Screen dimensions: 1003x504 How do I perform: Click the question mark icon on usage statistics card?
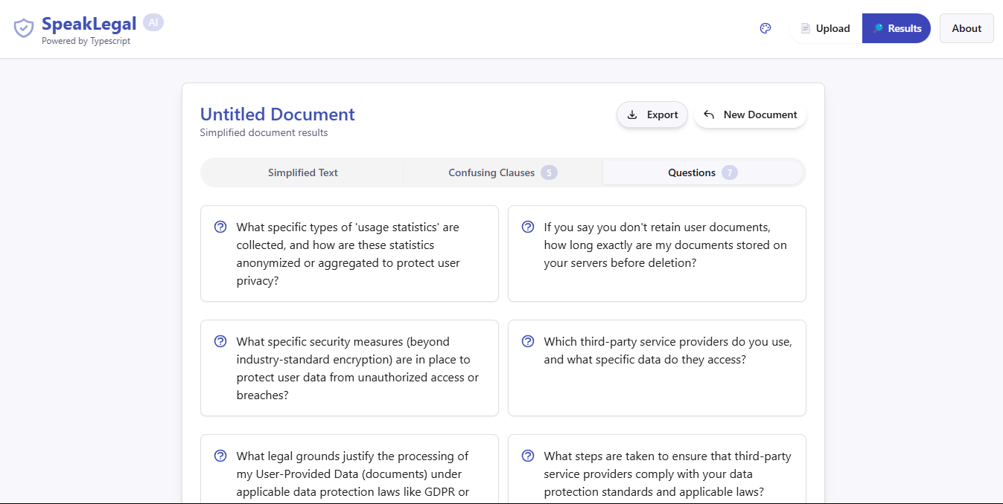pos(220,227)
